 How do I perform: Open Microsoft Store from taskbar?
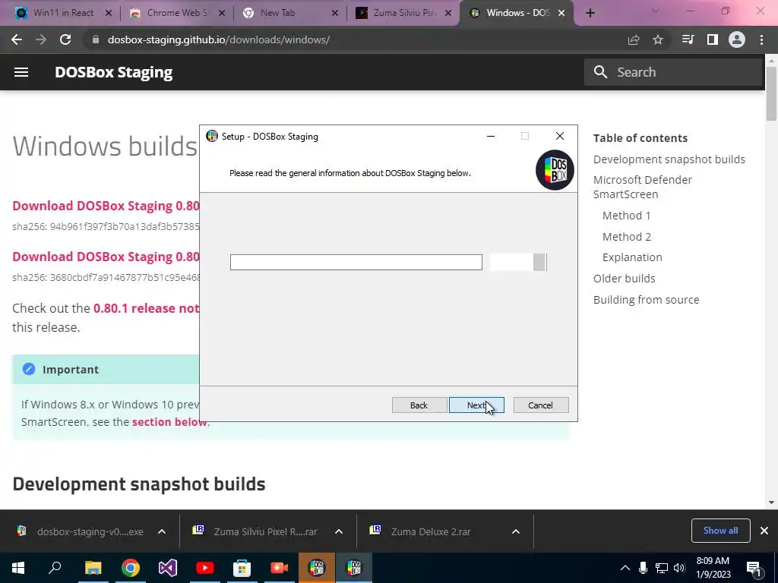242,568
